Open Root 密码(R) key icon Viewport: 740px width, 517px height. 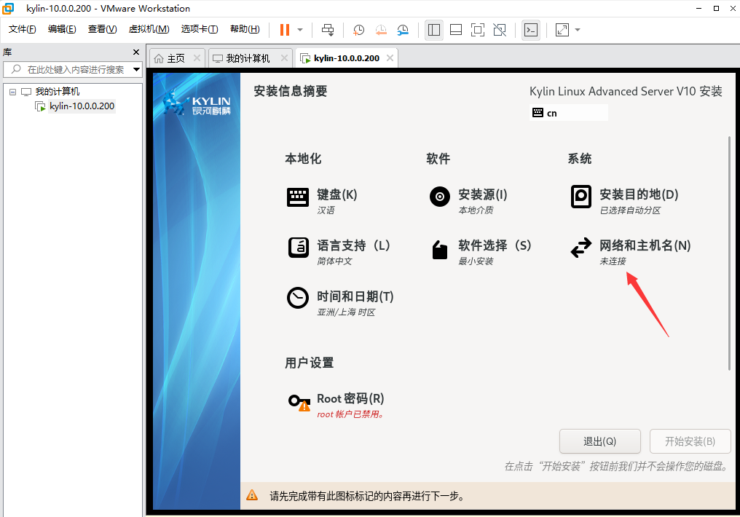(x=299, y=403)
